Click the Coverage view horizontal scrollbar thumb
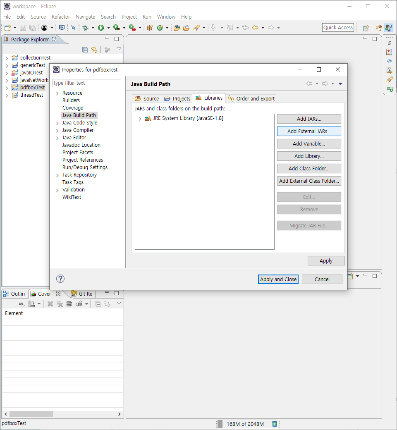397x430 pixels. pos(31,414)
